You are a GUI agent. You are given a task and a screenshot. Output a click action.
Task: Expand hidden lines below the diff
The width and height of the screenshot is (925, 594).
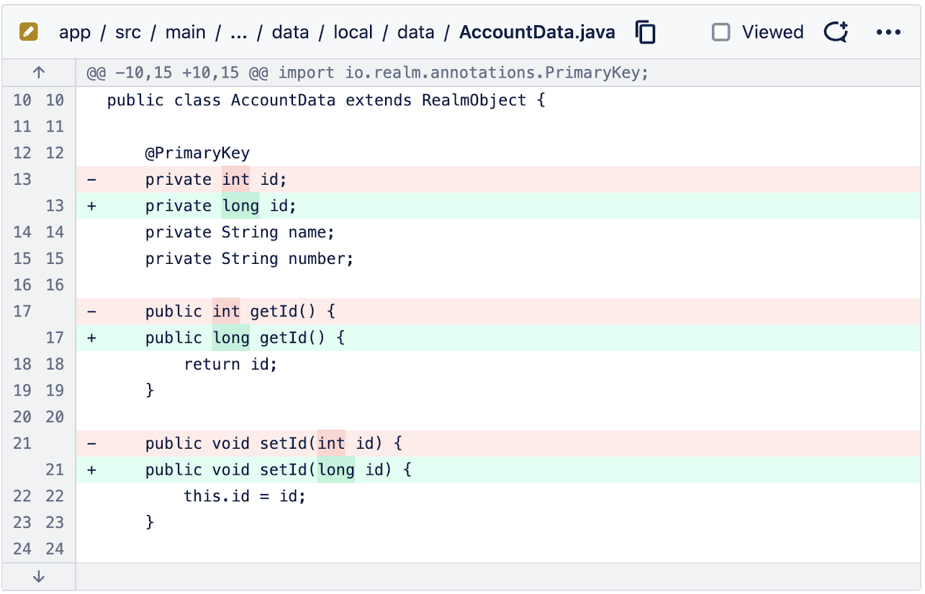click(39, 577)
